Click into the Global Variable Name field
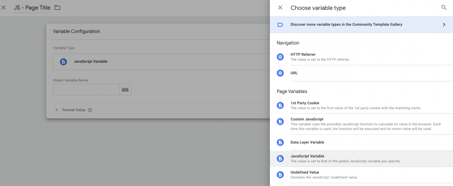 [x=86, y=90]
